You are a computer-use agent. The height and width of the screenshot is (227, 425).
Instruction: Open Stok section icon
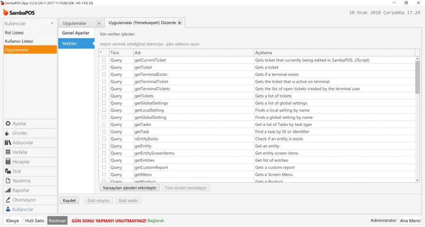[x=8, y=171]
